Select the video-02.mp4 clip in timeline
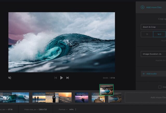The image size is (166, 113). 52,97
